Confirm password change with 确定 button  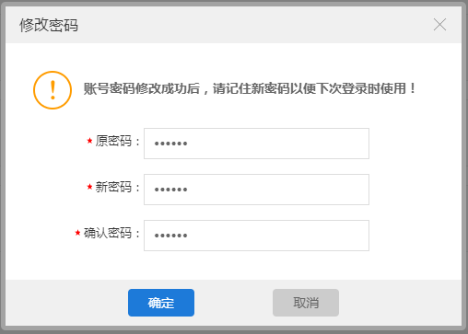(161, 303)
